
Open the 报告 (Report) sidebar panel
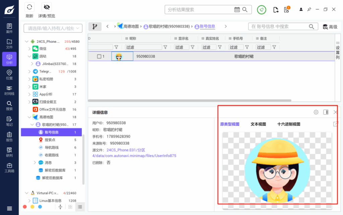pos(9,136)
